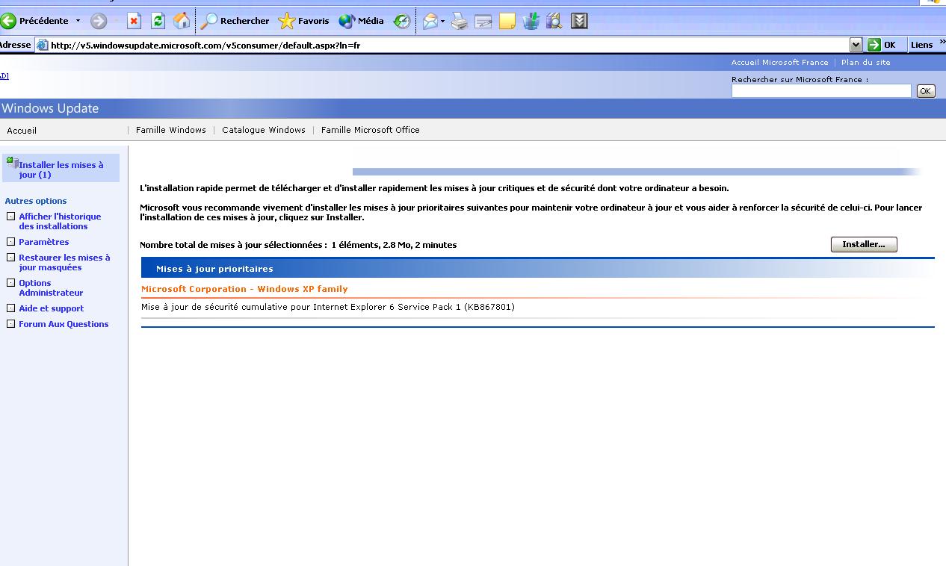Image resolution: width=946 pixels, height=566 pixels.
Task: Open the Média panel
Action: (361, 21)
